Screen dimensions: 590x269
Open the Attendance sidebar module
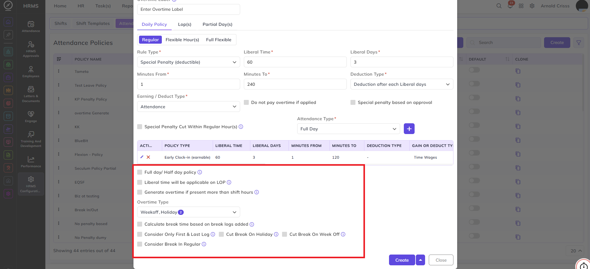[x=31, y=26]
